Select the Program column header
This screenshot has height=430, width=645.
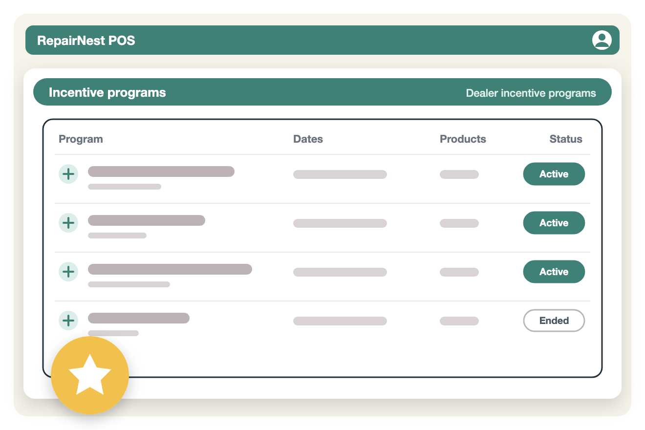(x=81, y=139)
